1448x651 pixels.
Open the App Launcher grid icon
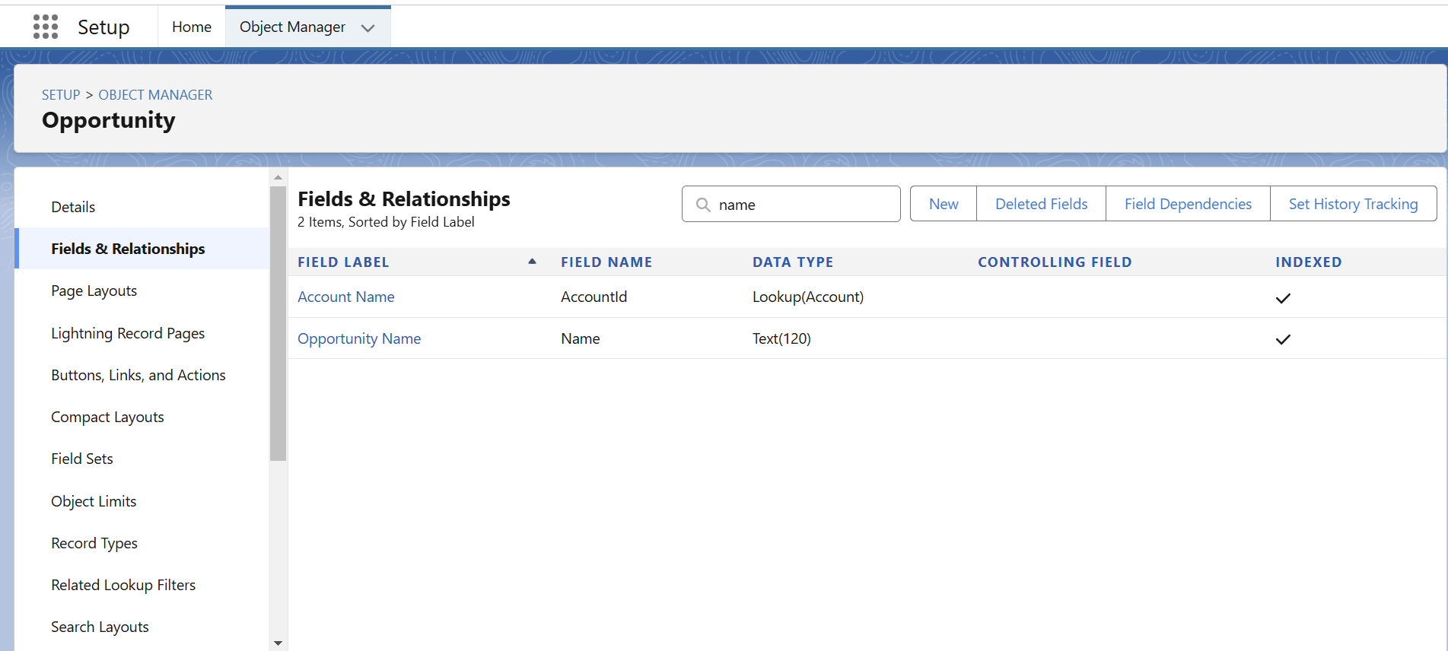[46, 27]
